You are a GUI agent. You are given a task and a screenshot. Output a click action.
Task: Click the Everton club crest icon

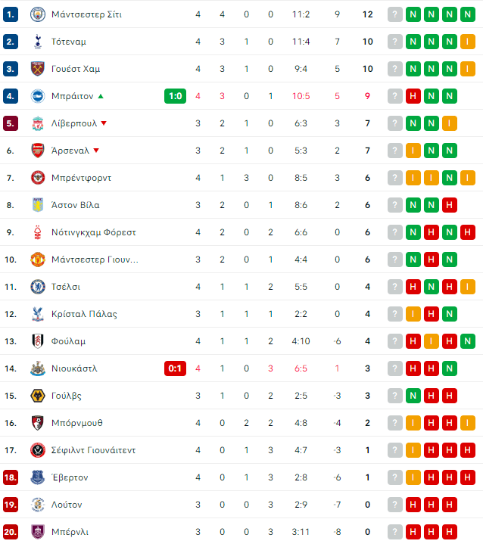[x=37, y=477]
